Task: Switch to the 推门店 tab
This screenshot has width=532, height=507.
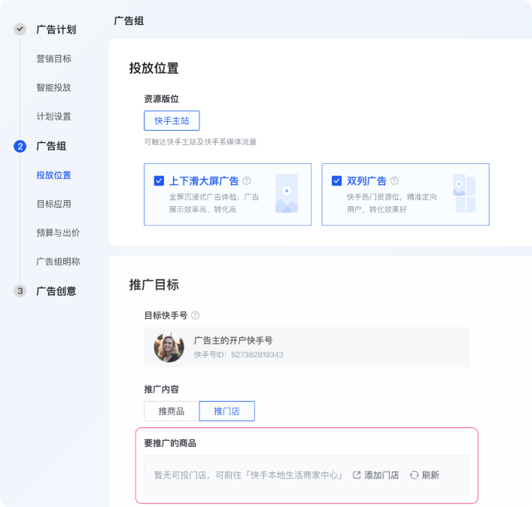Action: (226, 411)
